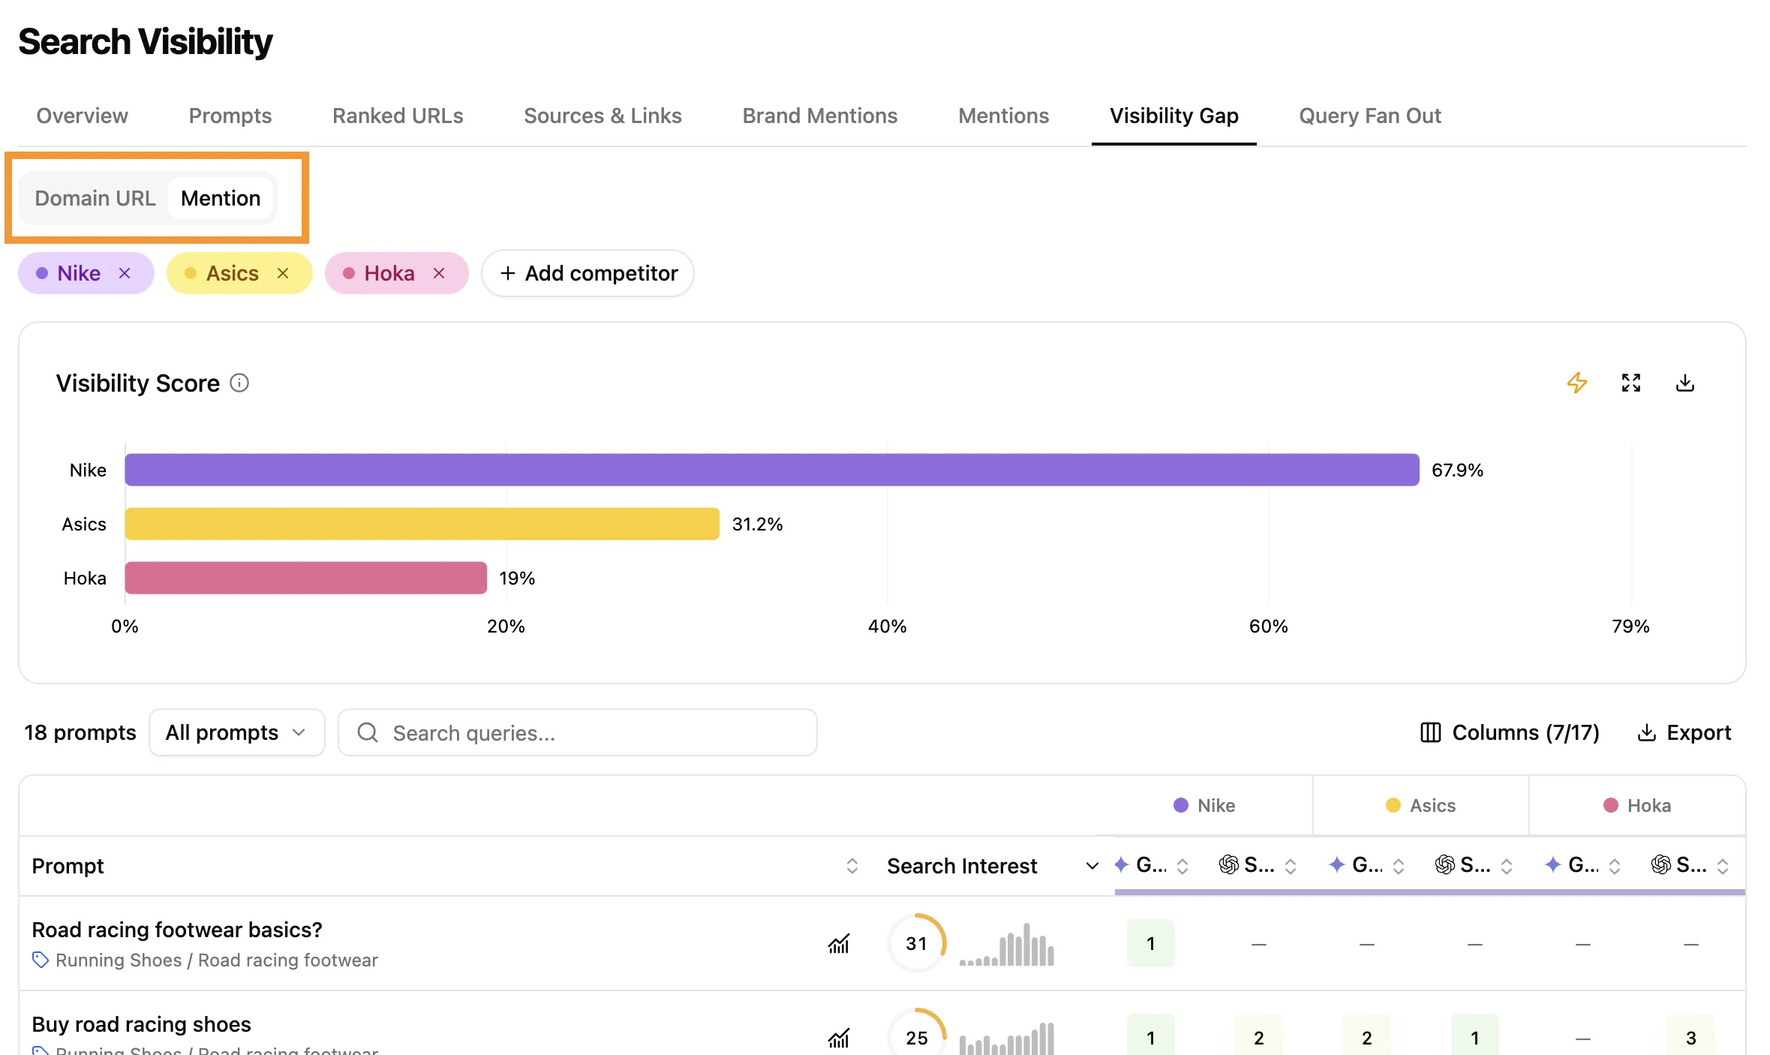Click the sparkline for Road racing footwear basics
This screenshot has width=1770, height=1055.
[1007, 944]
